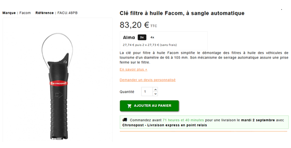Click the Alma installment details text
291x148 pixels.
(150, 45)
